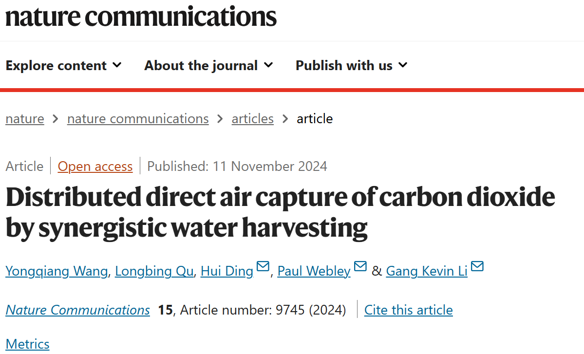Click the envelope icon beside Hui Ding

263,266
